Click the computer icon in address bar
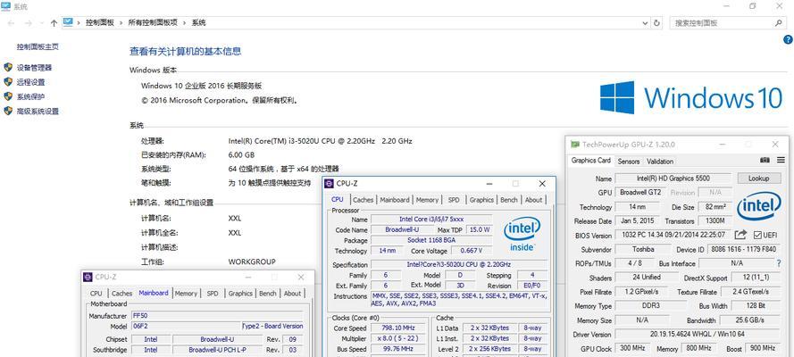Image resolution: width=794 pixels, height=357 pixels. 68,22
